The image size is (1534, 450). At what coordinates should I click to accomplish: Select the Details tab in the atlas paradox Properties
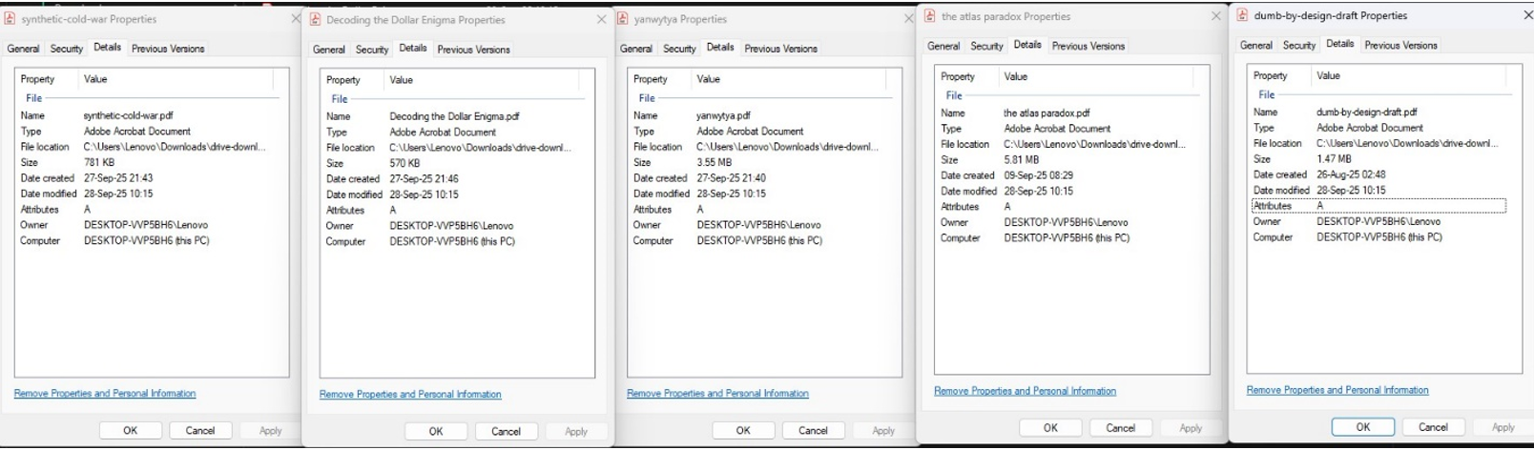click(1027, 45)
